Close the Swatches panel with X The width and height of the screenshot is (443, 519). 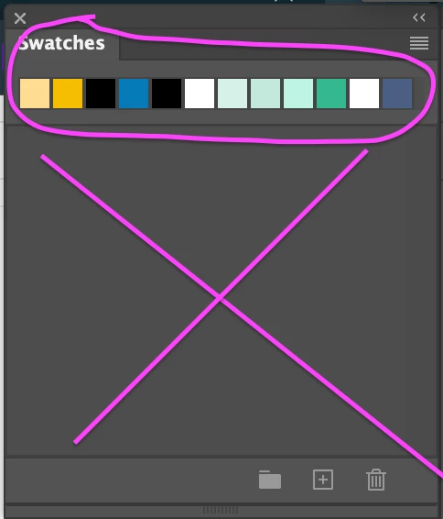point(20,18)
